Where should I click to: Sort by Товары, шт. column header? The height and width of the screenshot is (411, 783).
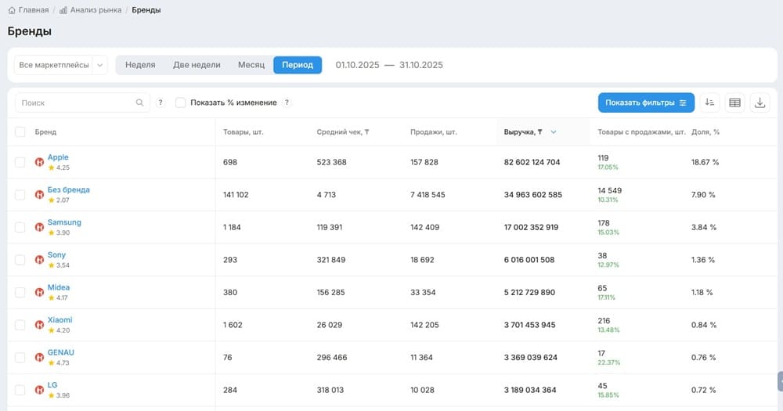click(244, 132)
